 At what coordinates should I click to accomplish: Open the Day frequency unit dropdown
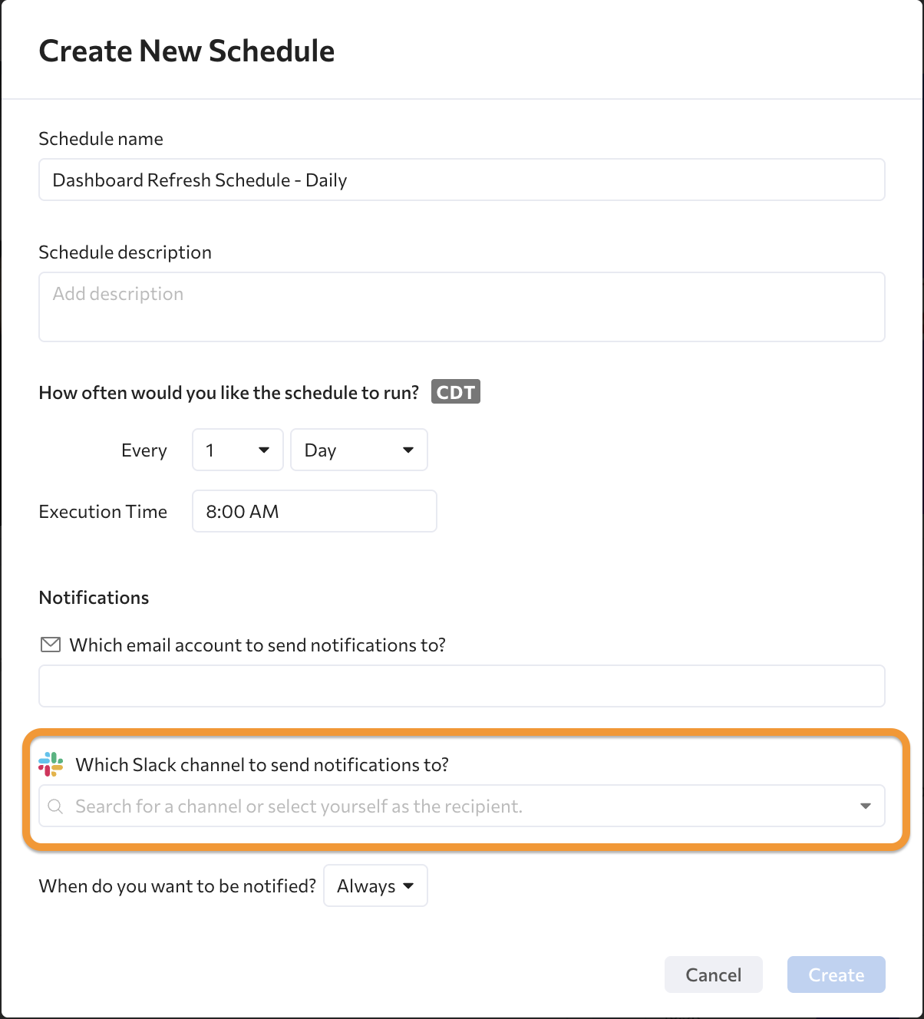pos(359,450)
